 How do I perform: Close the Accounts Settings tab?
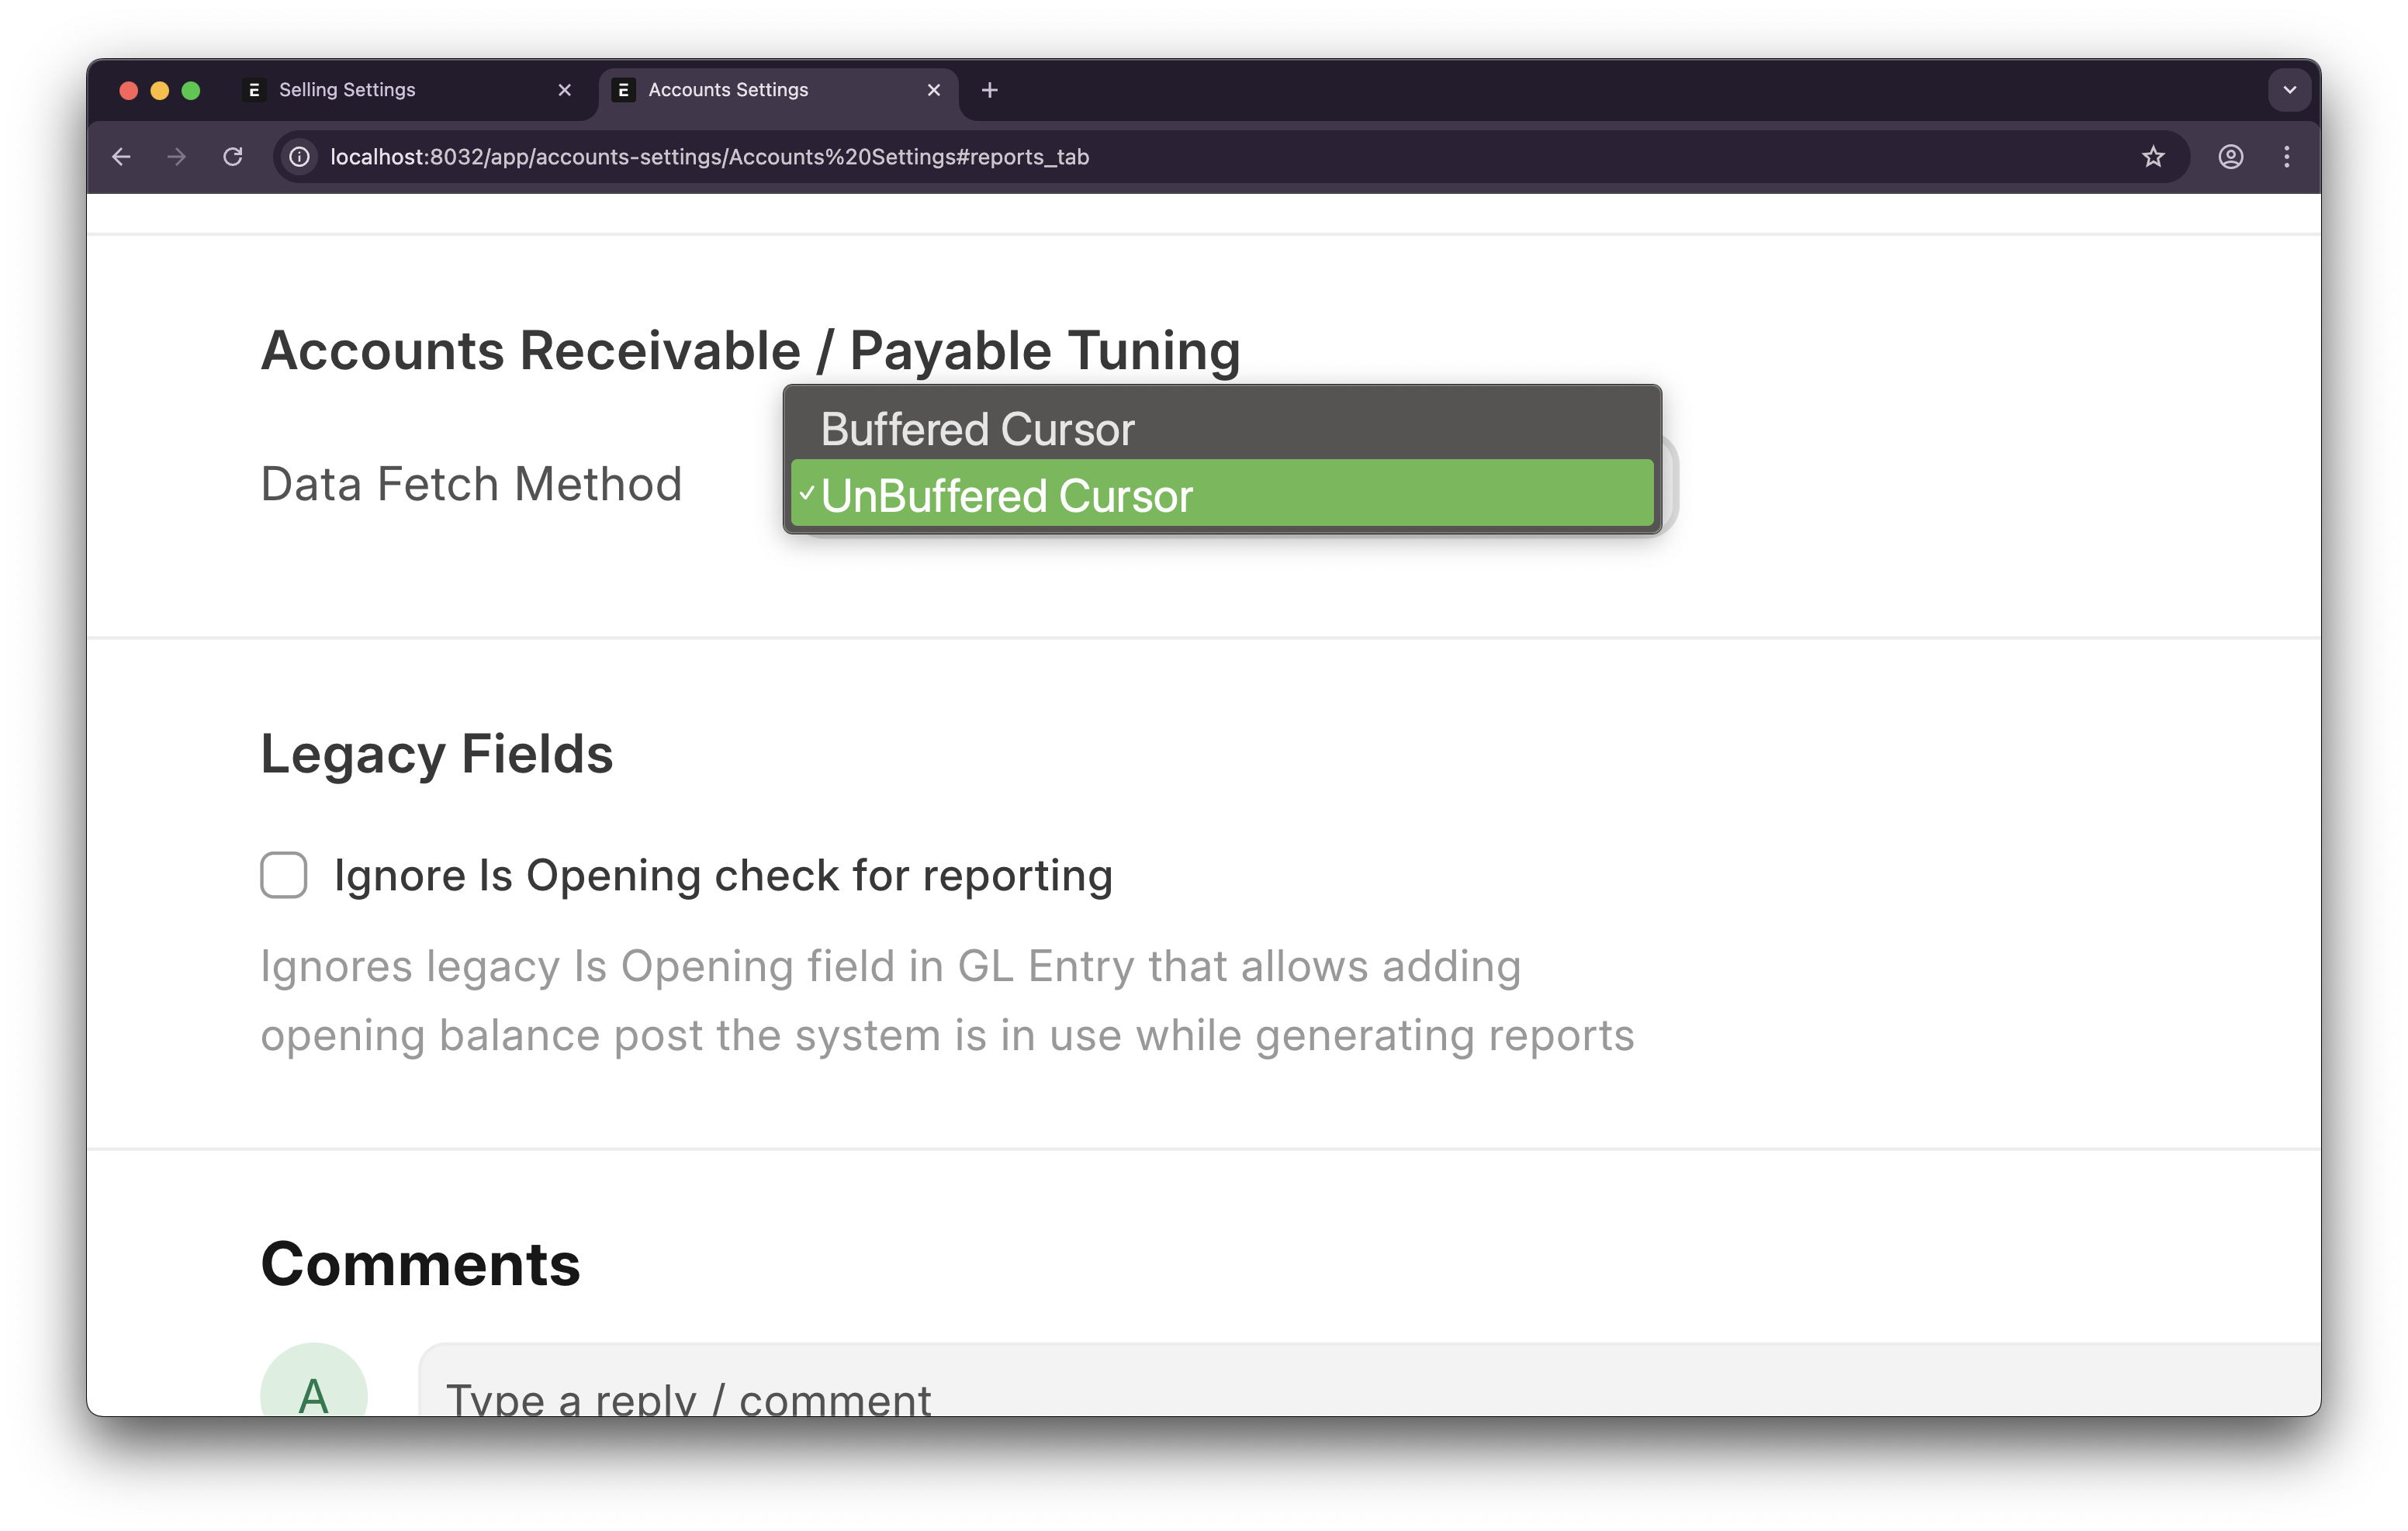[x=934, y=90]
